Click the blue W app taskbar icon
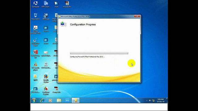This screenshot has height=111, width=198. click(x=67, y=101)
